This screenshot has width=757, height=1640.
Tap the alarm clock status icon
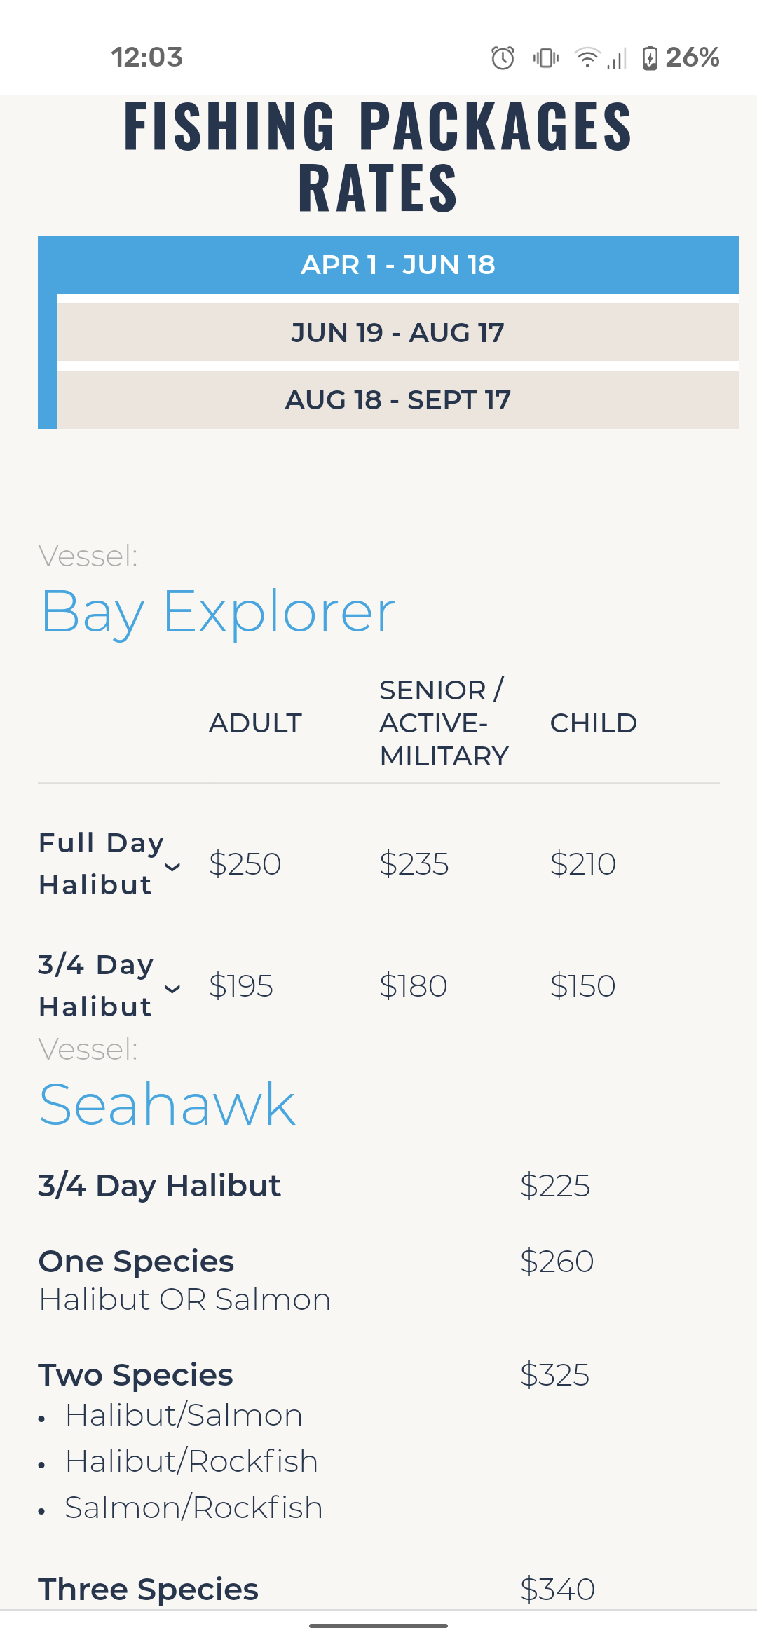pyautogui.click(x=503, y=57)
